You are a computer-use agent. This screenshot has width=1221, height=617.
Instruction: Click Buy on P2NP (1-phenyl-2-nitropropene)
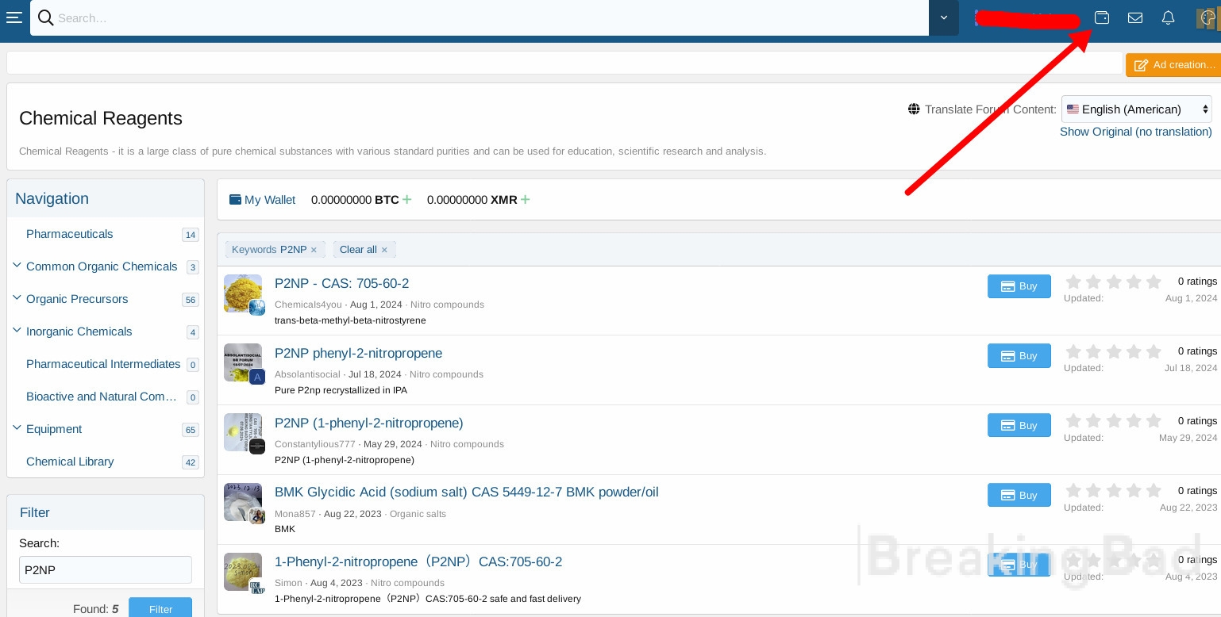(x=1019, y=426)
